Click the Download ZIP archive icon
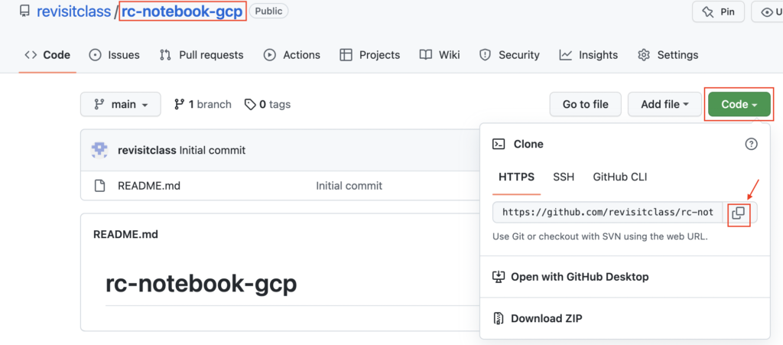This screenshot has height=345, width=783. pos(498,318)
